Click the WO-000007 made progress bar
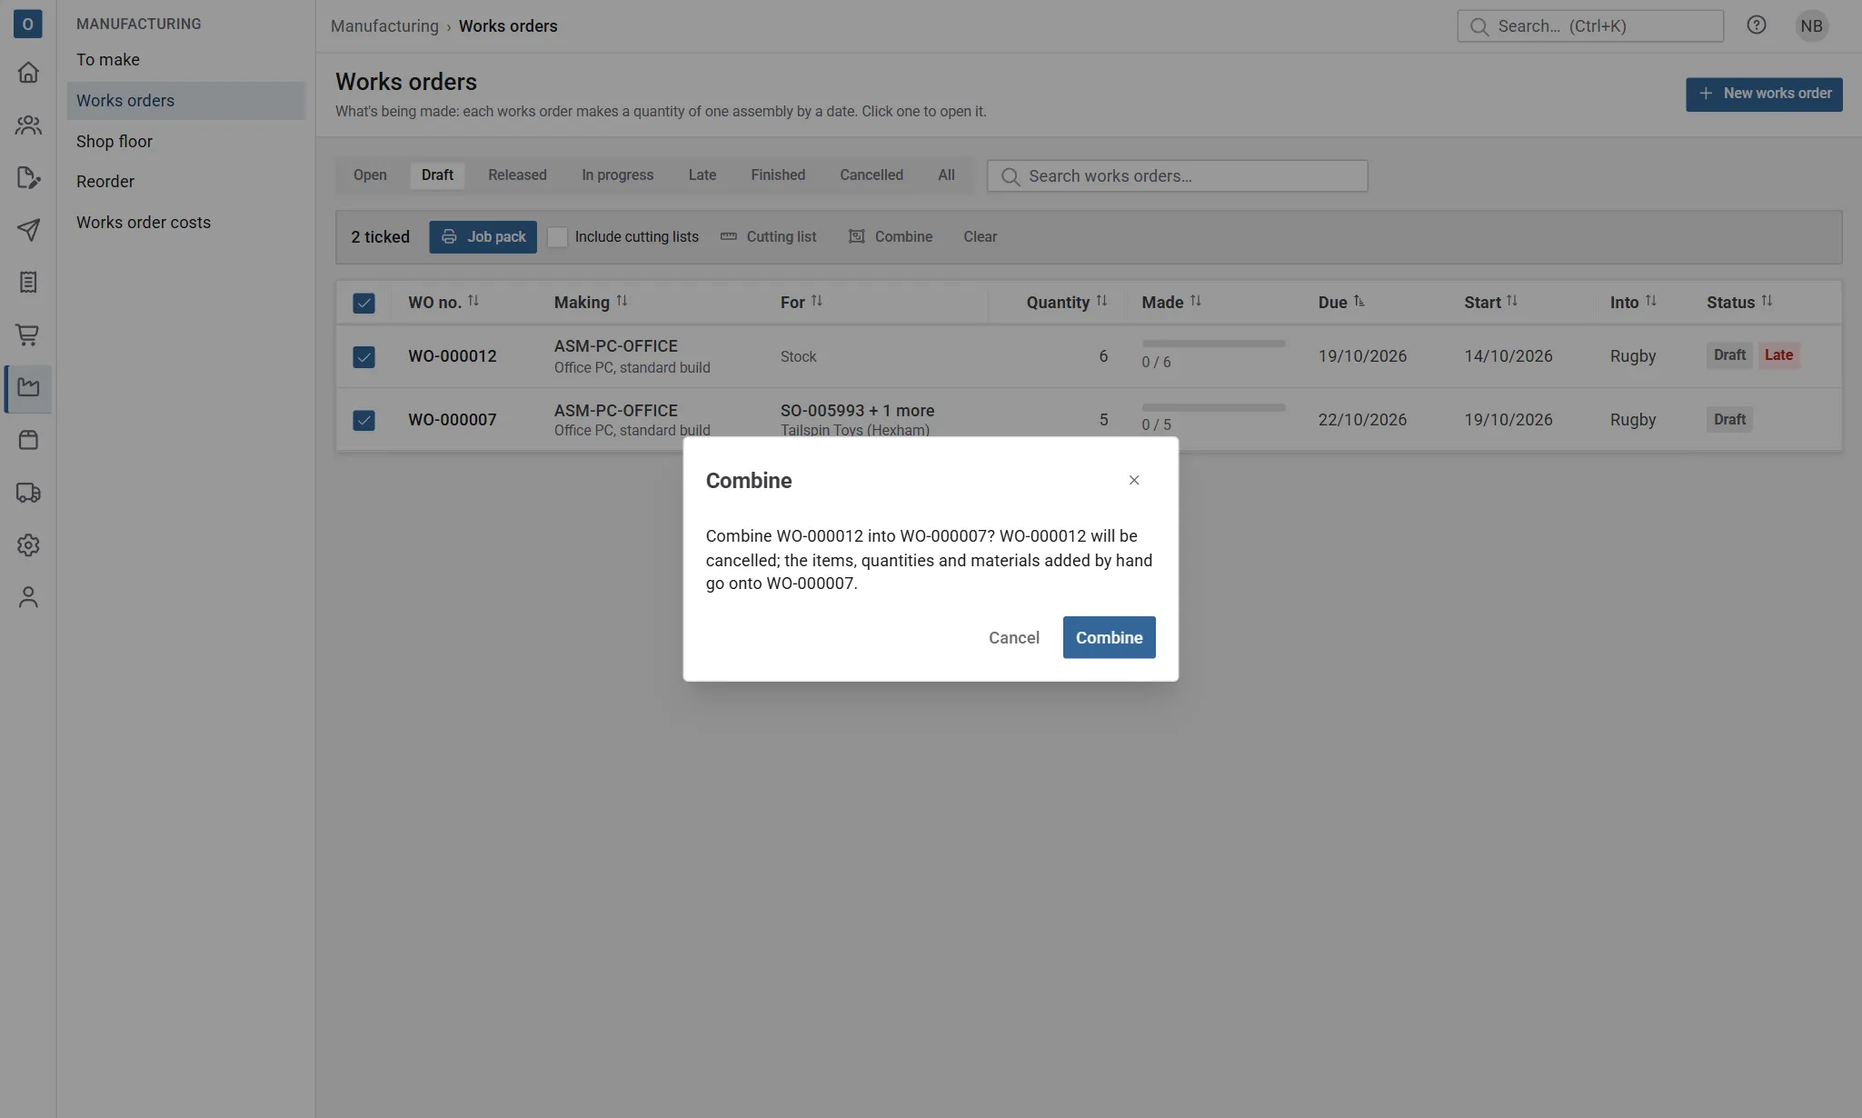The width and height of the screenshot is (1862, 1118). [x=1213, y=407]
